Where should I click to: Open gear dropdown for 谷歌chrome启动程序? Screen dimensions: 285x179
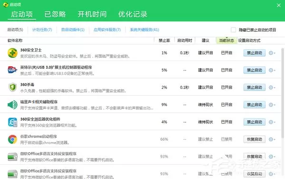coord(272,139)
